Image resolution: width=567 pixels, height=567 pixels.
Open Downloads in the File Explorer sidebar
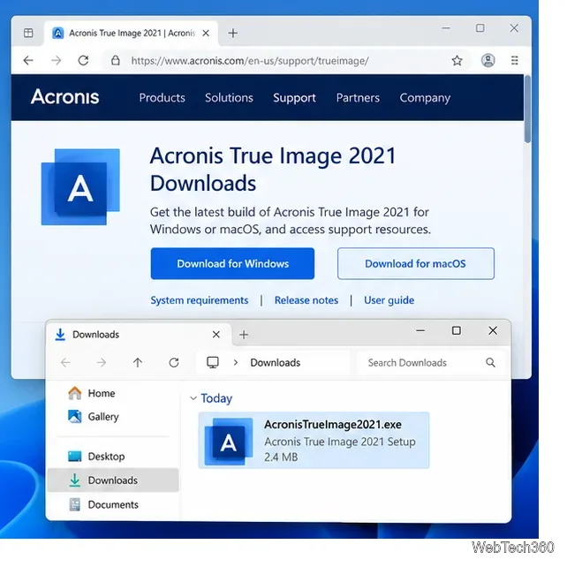click(113, 480)
